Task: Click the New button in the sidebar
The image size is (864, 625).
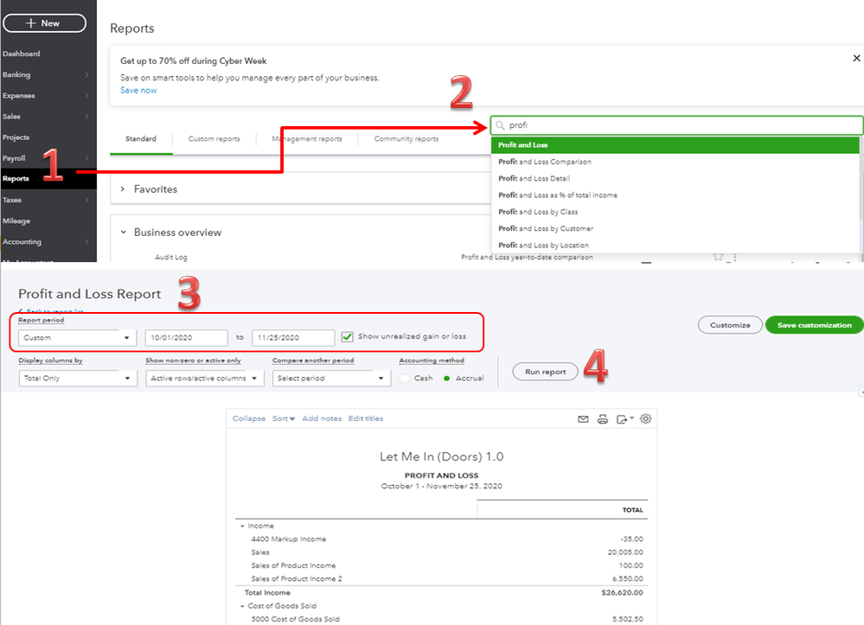Action: [45, 23]
